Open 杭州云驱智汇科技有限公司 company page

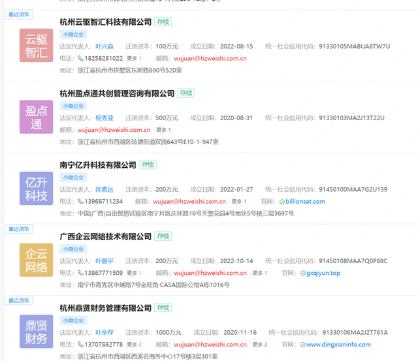pos(106,22)
